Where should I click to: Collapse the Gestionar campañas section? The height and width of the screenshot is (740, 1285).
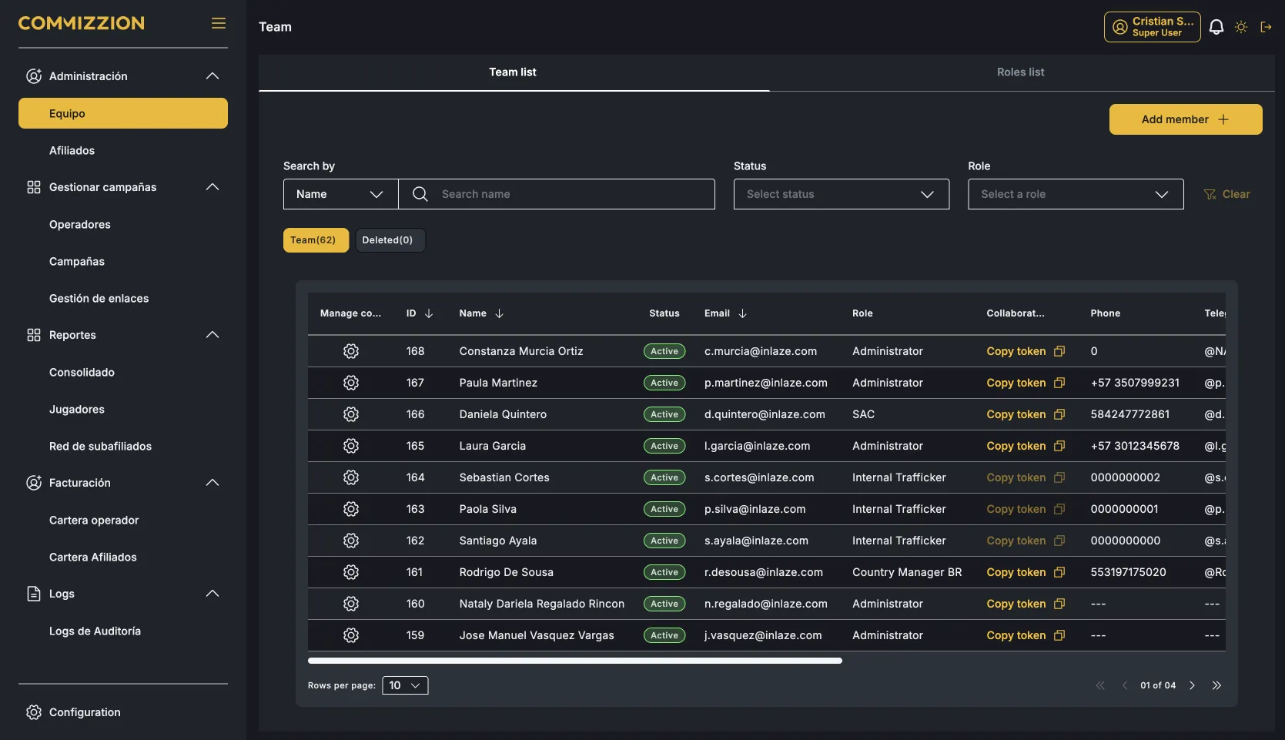tap(212, 187)
